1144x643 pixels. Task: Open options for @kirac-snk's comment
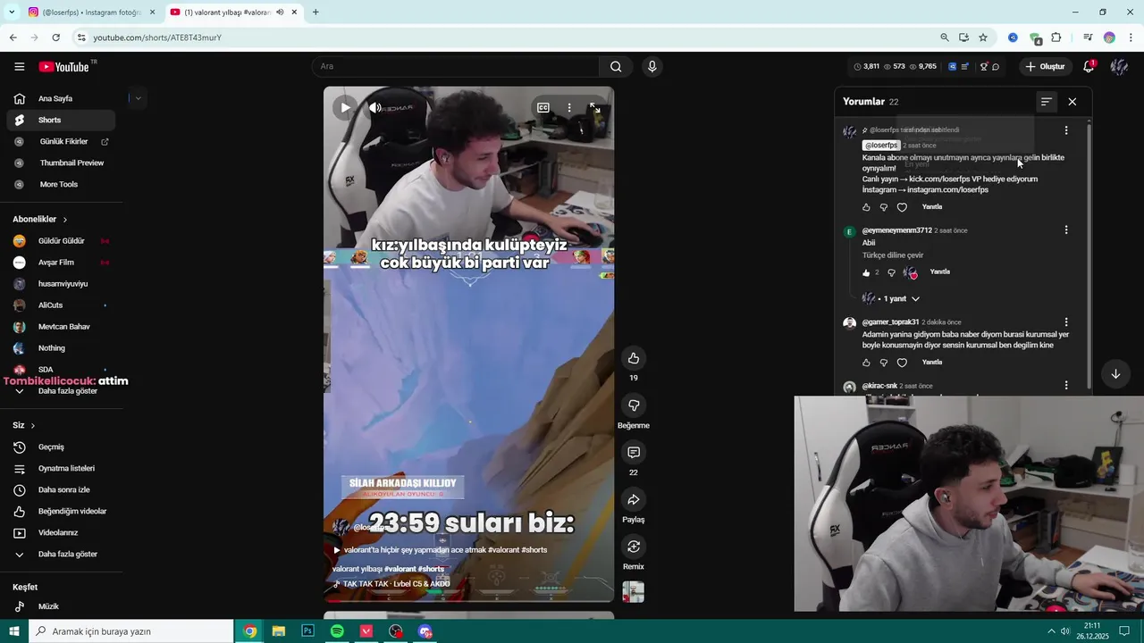point(1066,386)
